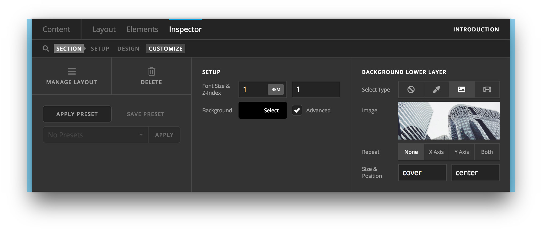
Task: Click the cover size input field
Action: point(422,173)
